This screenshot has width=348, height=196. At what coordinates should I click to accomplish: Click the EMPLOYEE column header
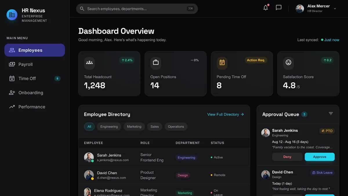93,143
